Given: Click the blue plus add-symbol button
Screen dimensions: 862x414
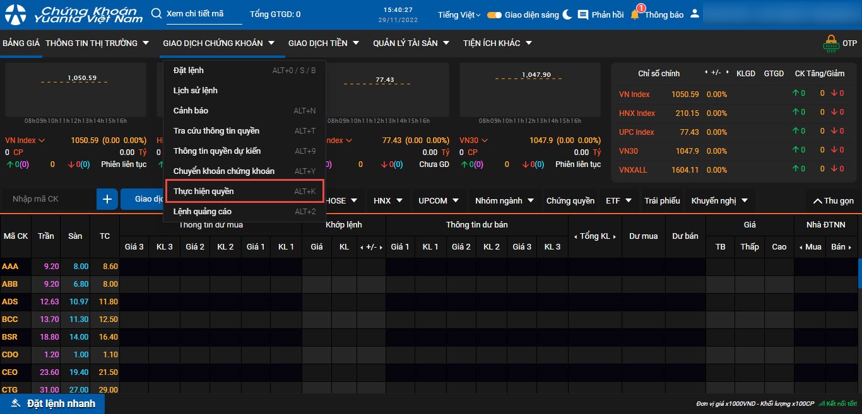Looking at the screenshot, I should 107,199.
